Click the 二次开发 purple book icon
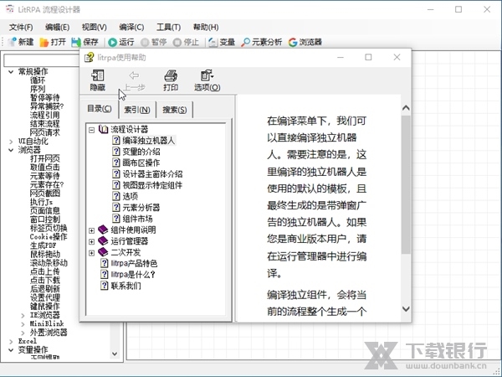 tap(103, 252)
